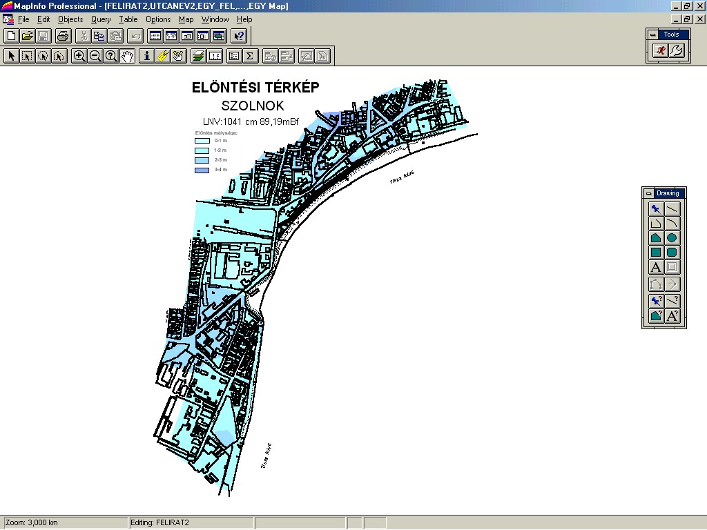Viewport: 707px width, 530px height.
Task: Click the Zoom status bar field
Action: 65,523
